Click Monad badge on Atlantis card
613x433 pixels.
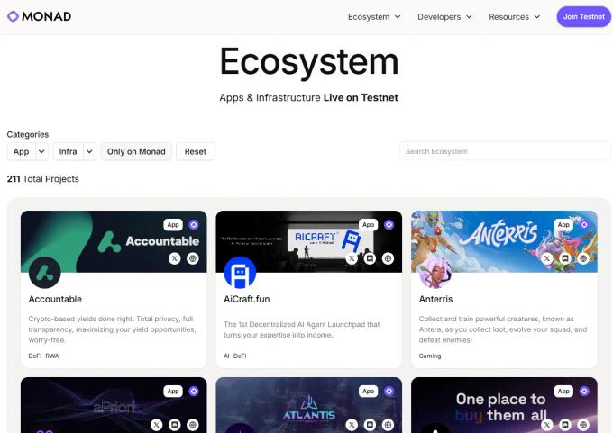pos(389,392)
